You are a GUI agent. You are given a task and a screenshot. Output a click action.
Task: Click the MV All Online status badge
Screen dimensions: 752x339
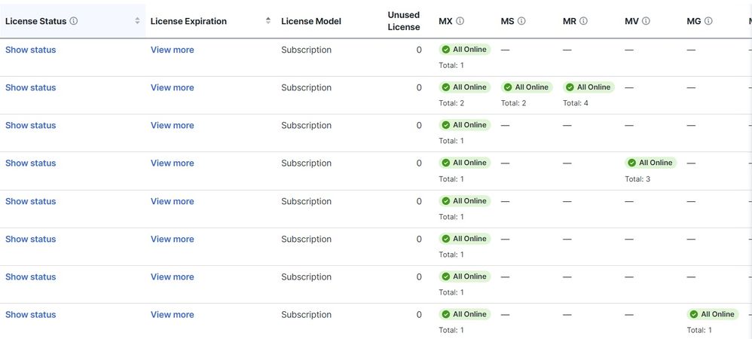click(650, 163)
